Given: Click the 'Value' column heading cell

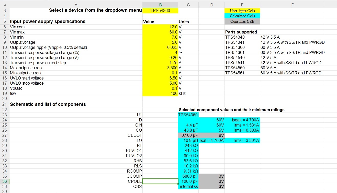Looking at the screenshot, I should 160,22.
